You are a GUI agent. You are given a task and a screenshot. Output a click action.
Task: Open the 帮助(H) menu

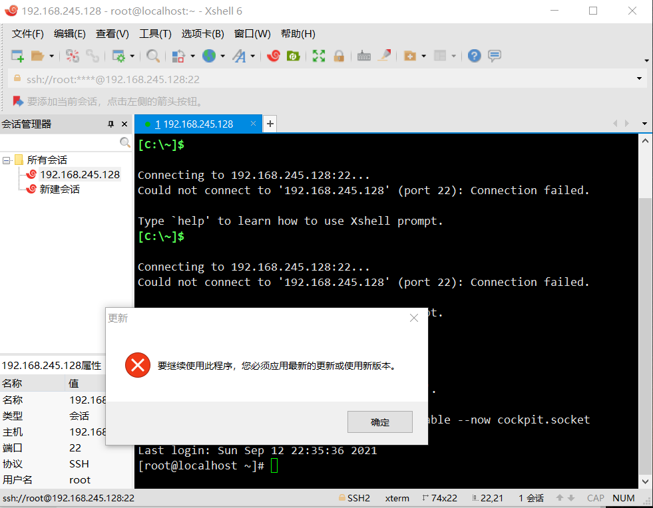[x=298, y=34]
